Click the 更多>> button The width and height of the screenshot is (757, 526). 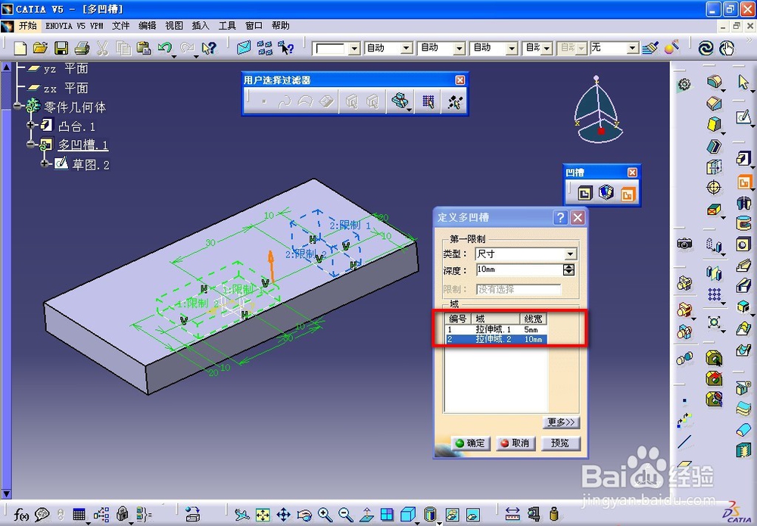point(560,422)
